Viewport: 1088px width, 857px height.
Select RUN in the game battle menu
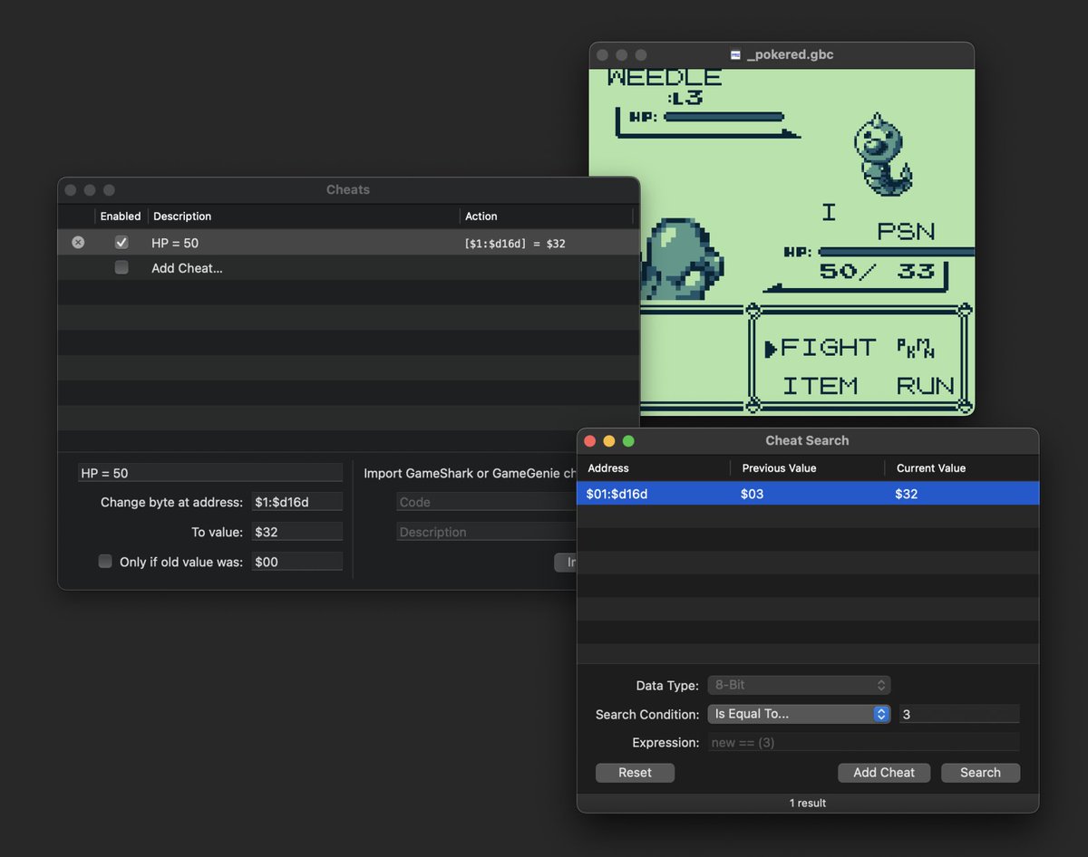926,386
